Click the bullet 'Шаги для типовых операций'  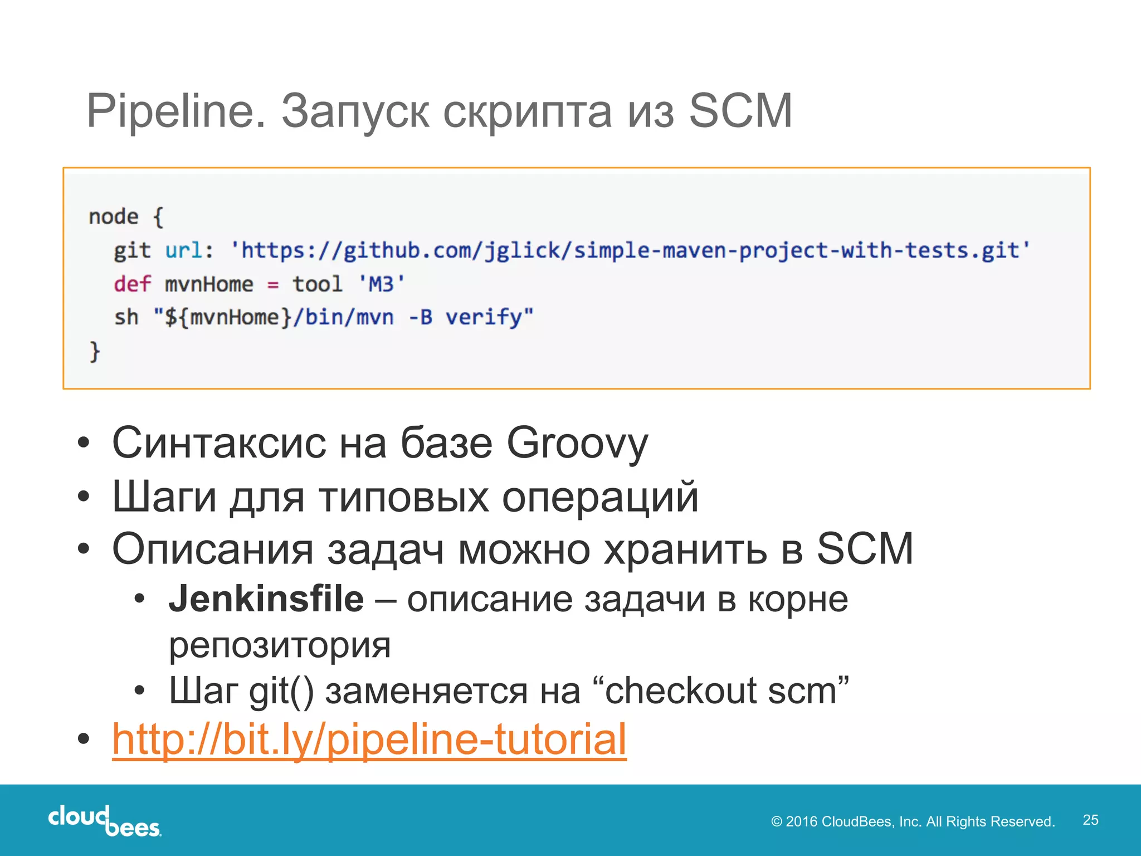coord(405,497)
